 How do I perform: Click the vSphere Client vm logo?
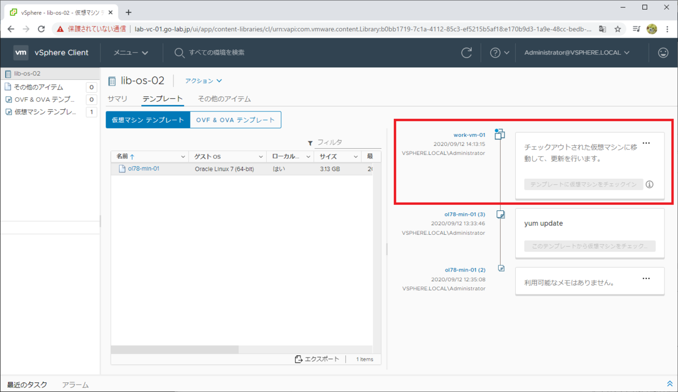pyautogui.click(x=21, y=53)
